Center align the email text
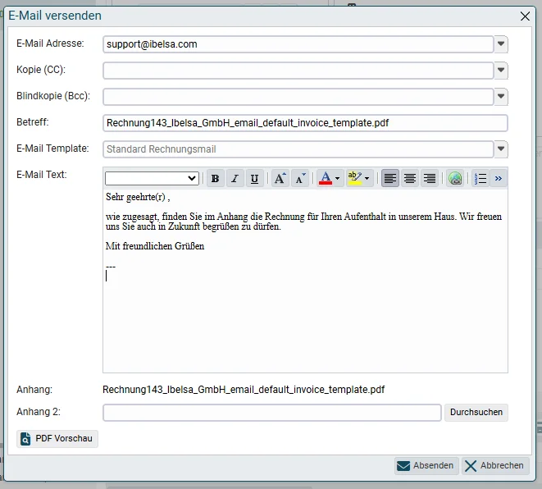542x489 pixels. tap(410, 178)
